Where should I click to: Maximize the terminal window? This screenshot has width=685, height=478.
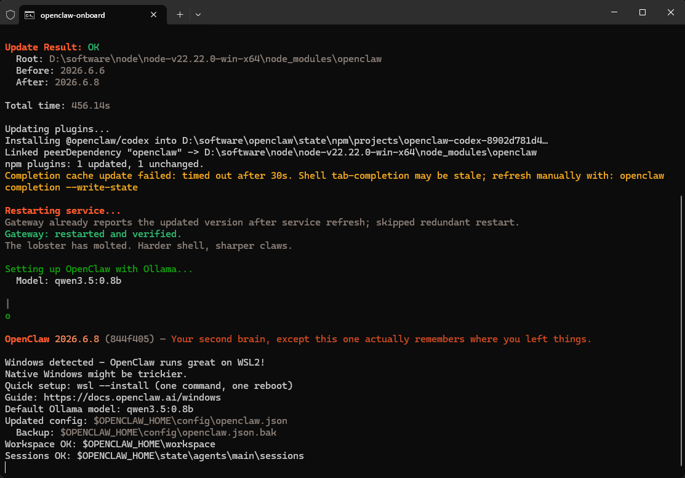(x=642, y=12)
